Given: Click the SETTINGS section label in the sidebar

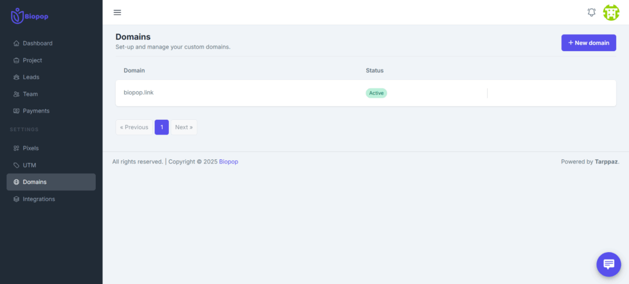Looking at the screenshot, I should 24,129.
